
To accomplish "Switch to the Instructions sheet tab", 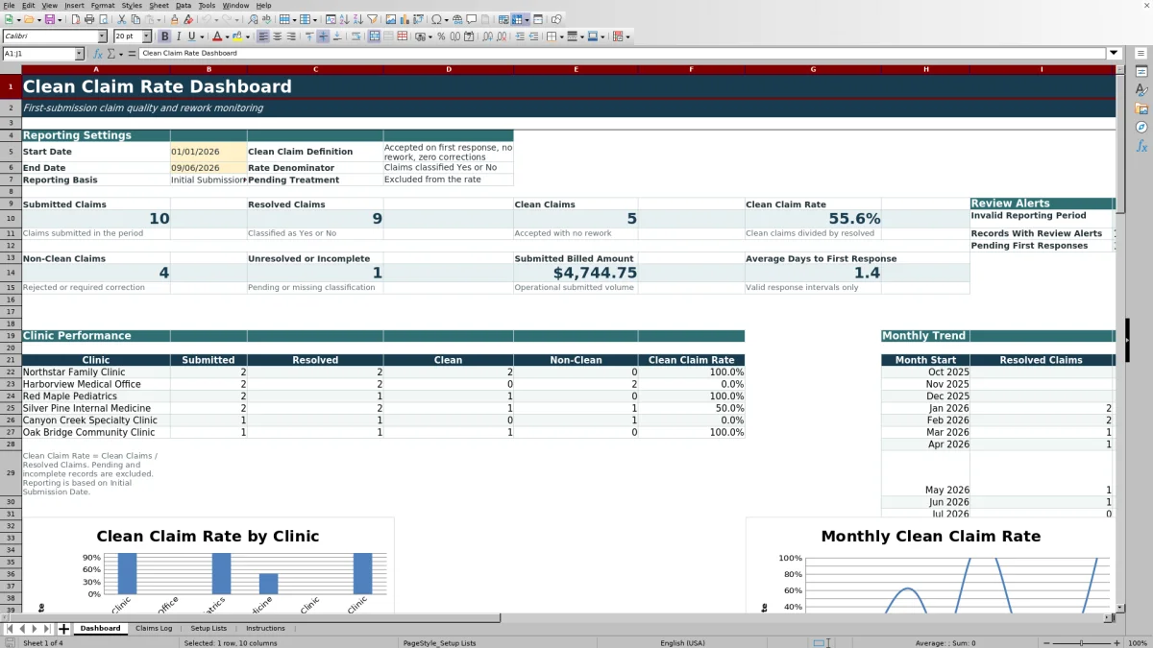I will click(265, 629).
